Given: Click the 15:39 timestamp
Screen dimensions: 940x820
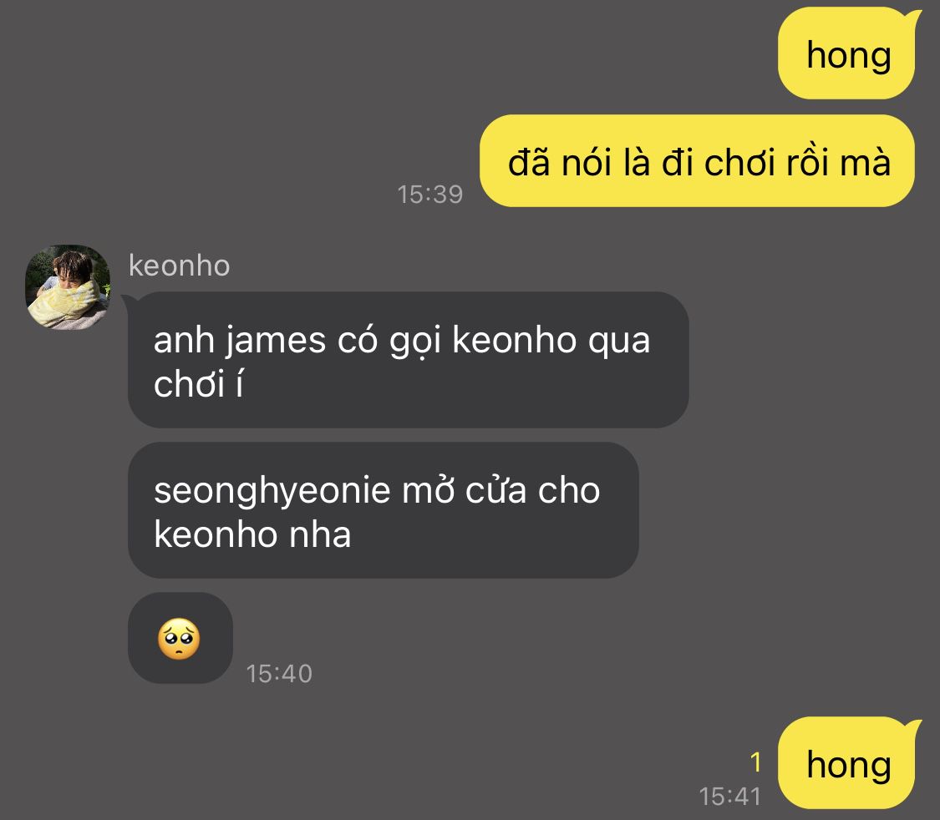Looking at the screenshot, I should 429,194.
